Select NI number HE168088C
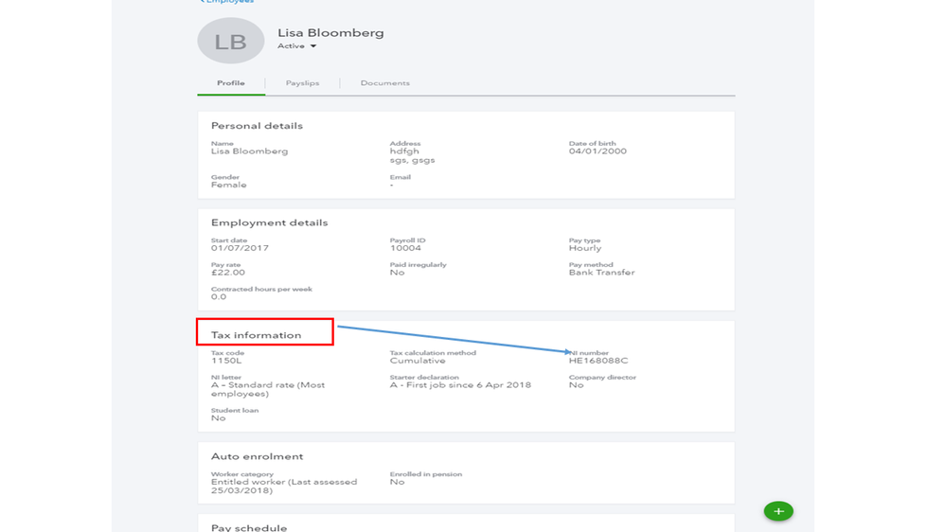This screenshot has width=946, height=532. click(x=598, y=361)
